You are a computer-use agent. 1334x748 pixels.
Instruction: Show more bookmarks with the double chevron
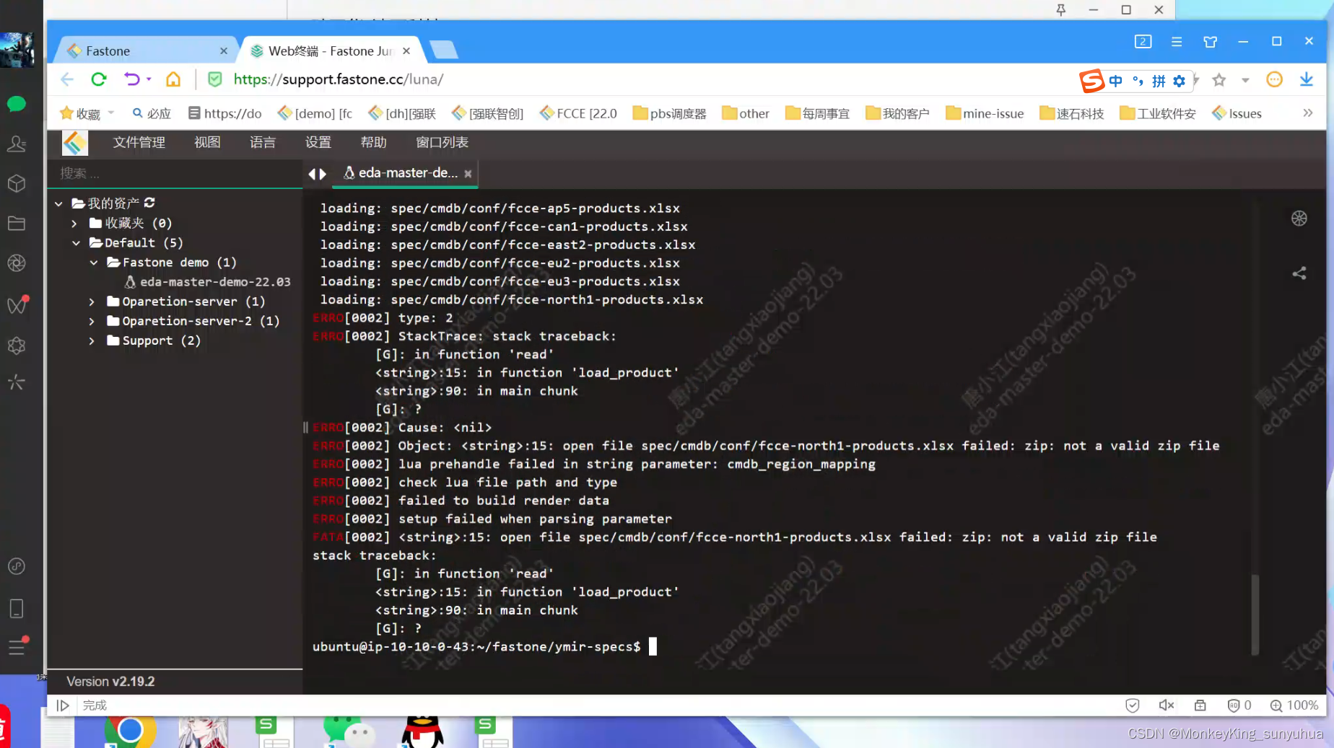[1307, 113]
